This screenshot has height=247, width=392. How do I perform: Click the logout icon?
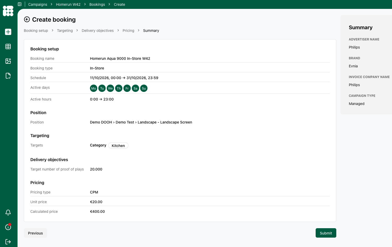8,242
